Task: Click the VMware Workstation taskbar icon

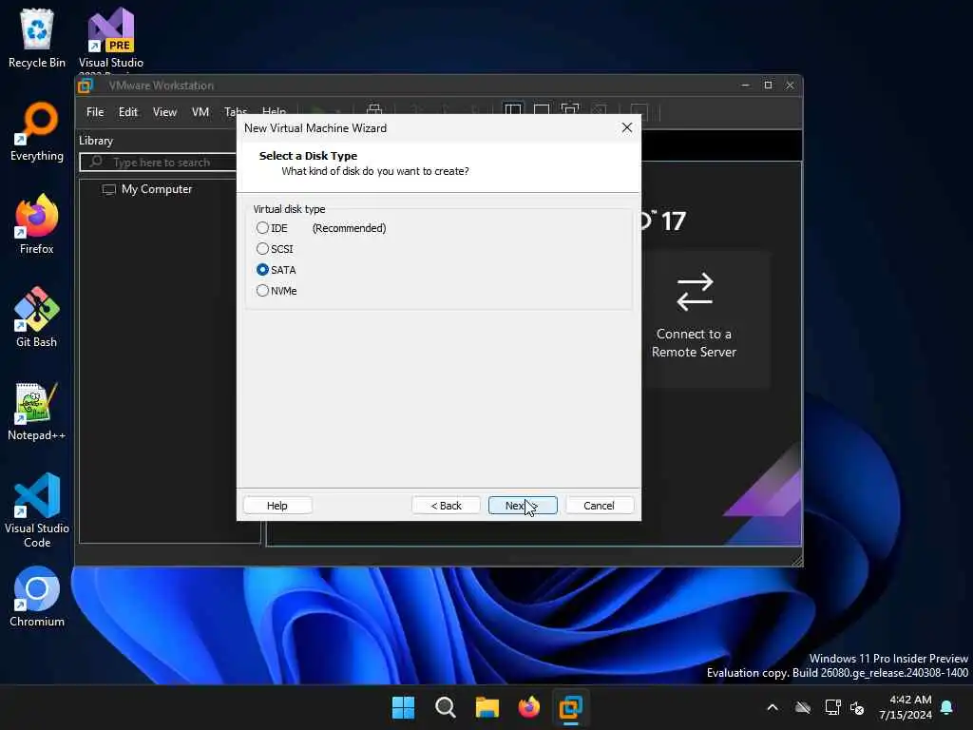Action: 570,707
